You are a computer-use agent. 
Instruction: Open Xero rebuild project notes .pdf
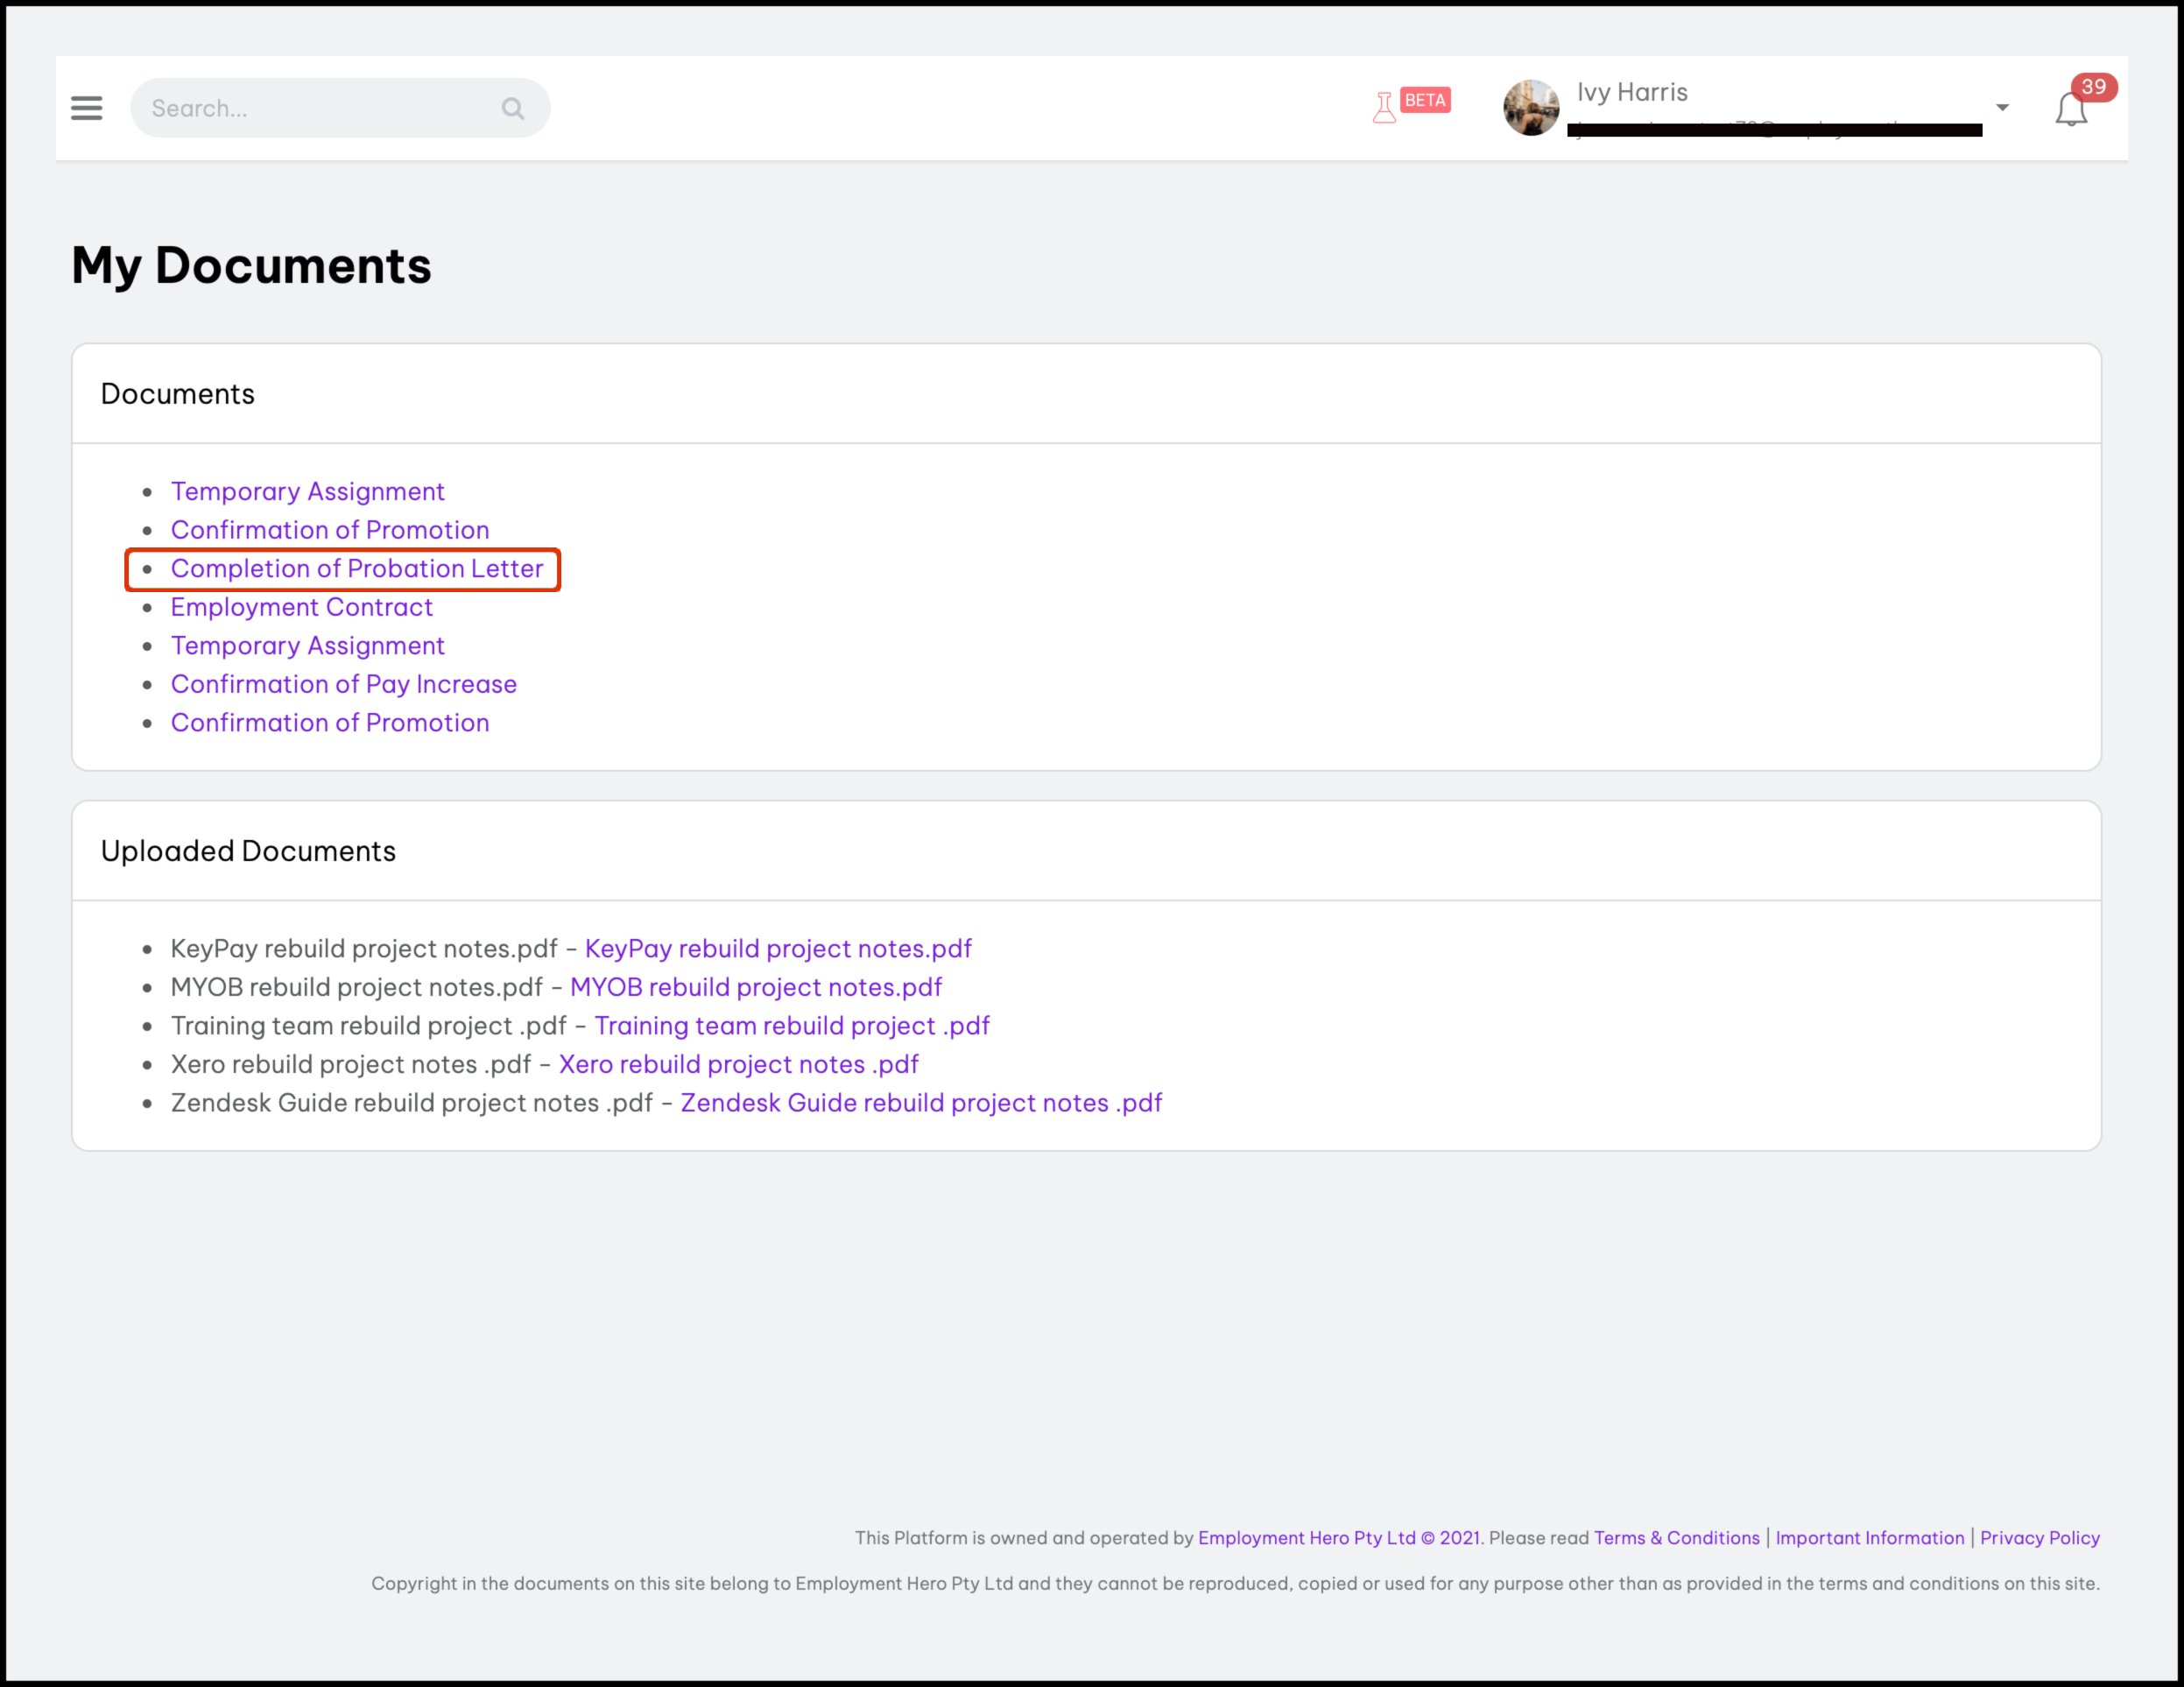(x=739, y=1064)
